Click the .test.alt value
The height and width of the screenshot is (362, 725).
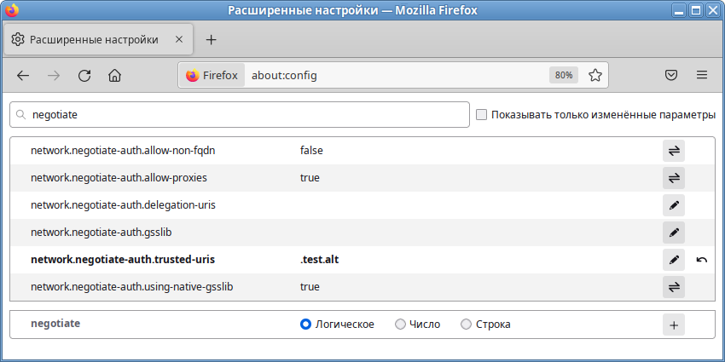click(x=320, y=260)
